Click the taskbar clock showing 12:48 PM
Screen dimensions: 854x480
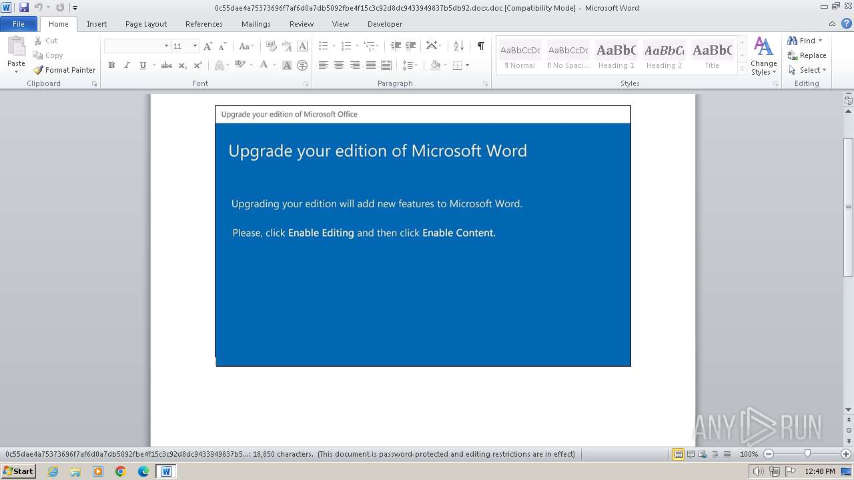(820, 471)
